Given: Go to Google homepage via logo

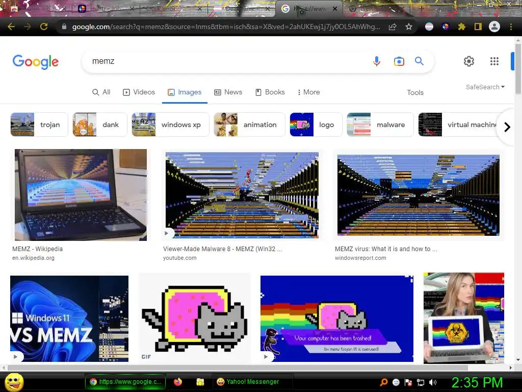Looking at the screenshot, I should coord(36,62).
